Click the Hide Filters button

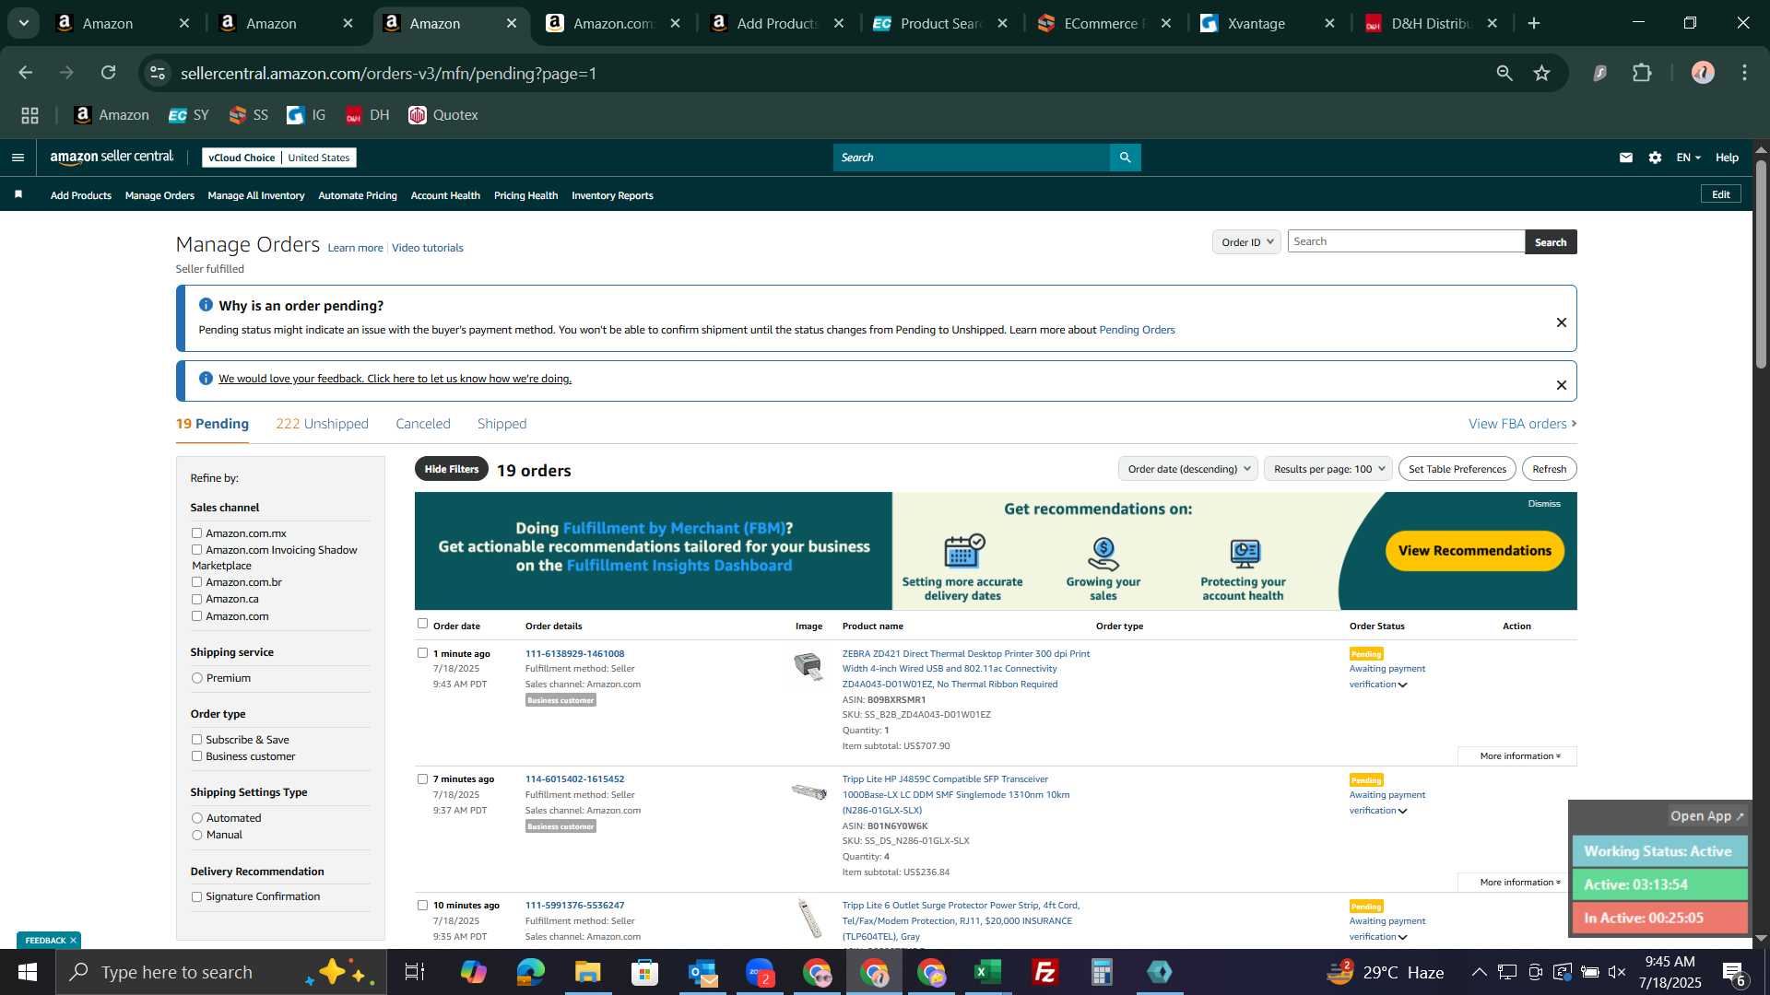tap(452, 469)
